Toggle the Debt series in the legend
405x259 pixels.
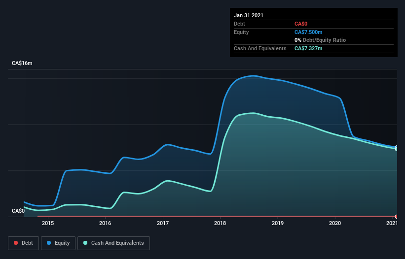23,243
